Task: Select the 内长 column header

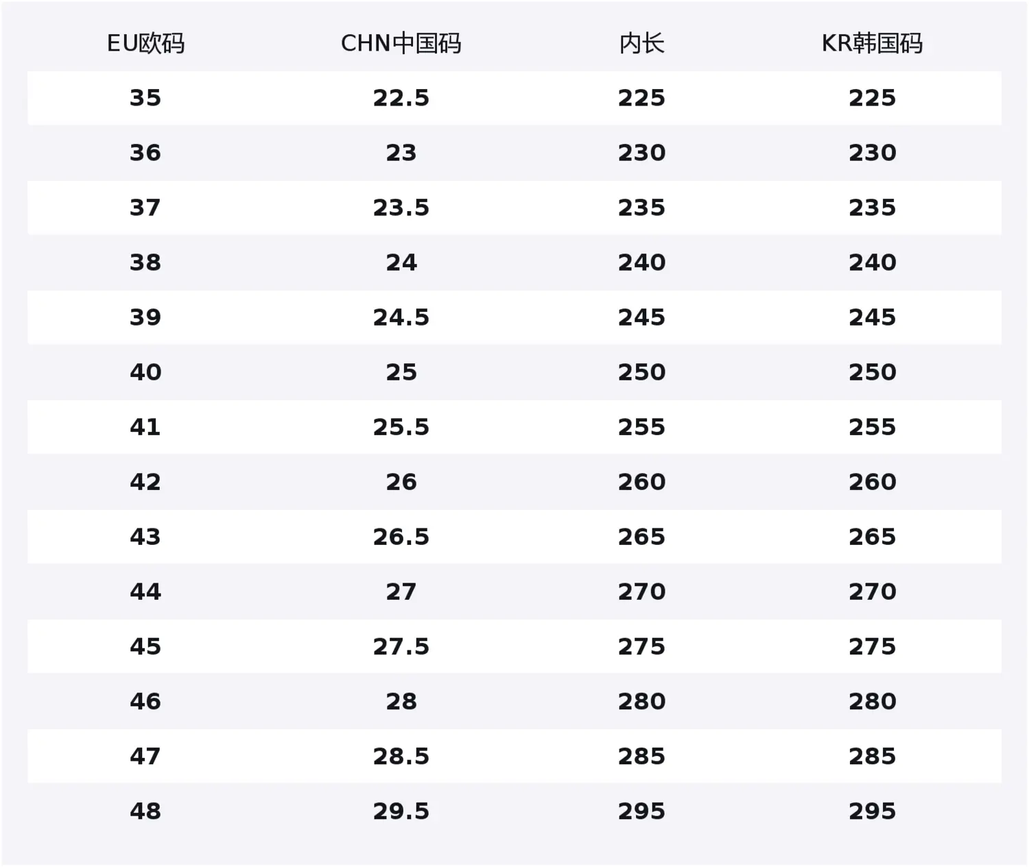Action: [x=641, y=44]
